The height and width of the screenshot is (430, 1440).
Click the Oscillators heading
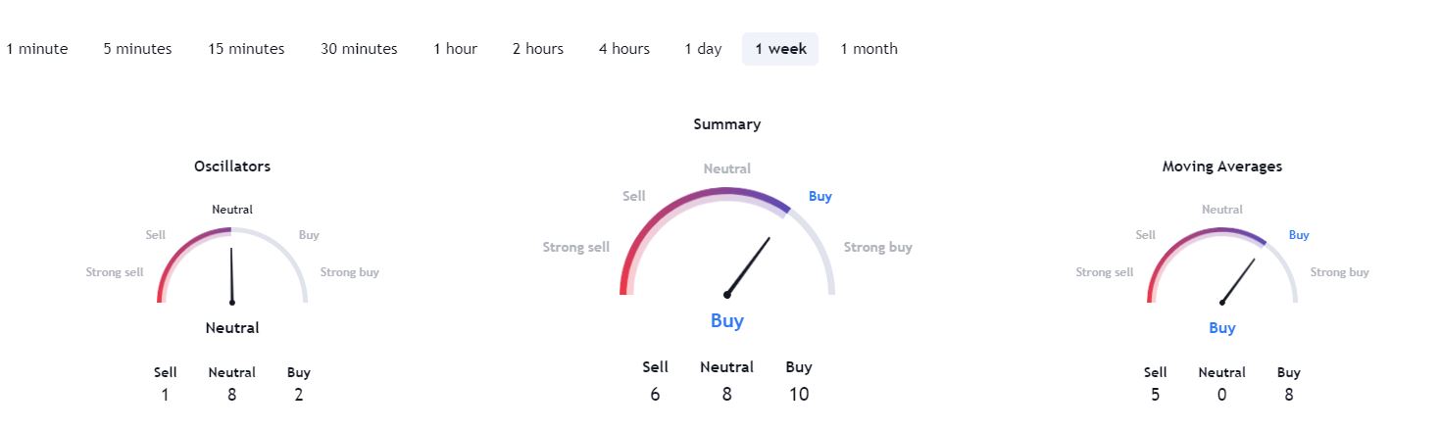(x=232, y=167)
